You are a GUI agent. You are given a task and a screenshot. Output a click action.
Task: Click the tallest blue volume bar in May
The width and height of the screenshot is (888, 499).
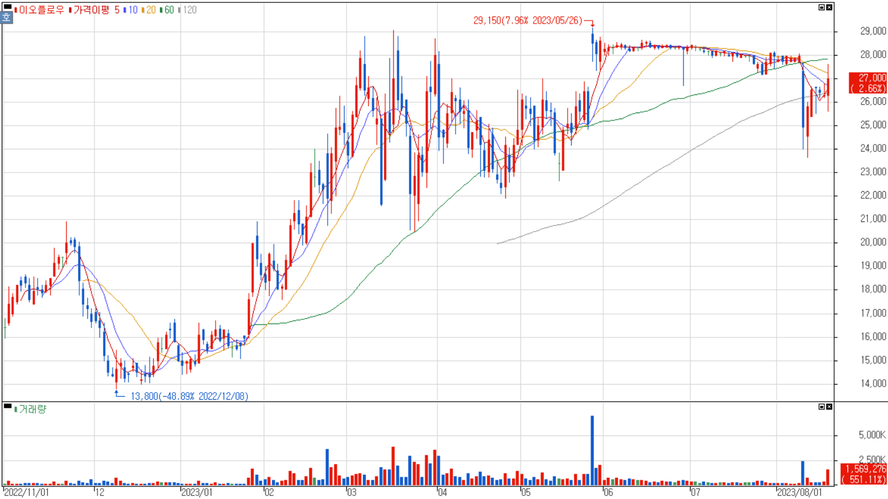click(592, 450)
